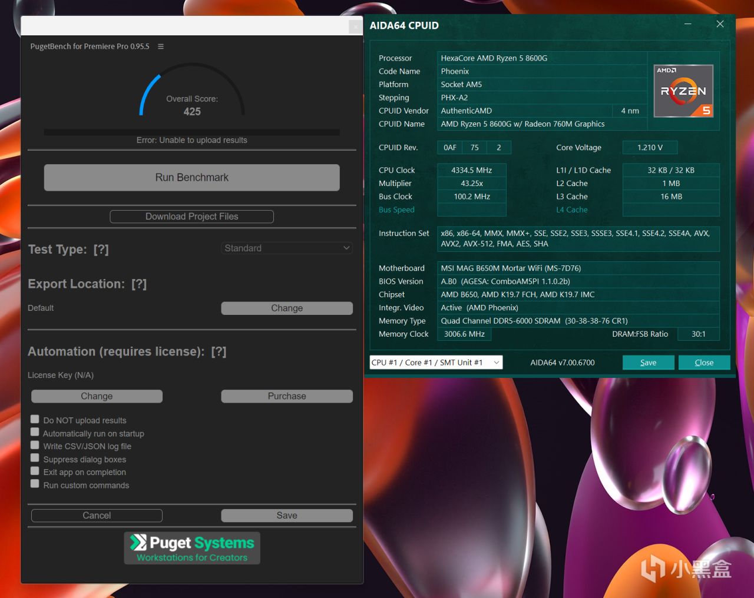This screenshot has height=598, width=754.
Task: Open the CPU #1 / Core #1 selector
Action: pyautogui.click(x=435, y=363)
